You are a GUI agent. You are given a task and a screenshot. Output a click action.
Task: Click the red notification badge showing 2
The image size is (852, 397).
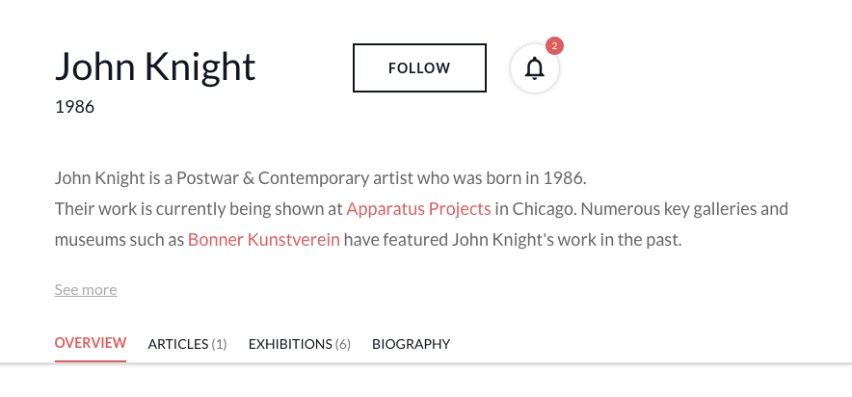(x=554, y=45)
